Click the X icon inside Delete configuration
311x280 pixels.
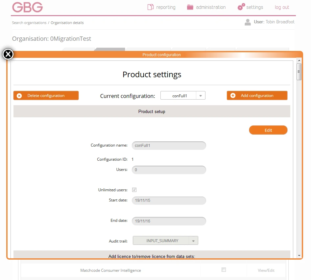(19, 95)
